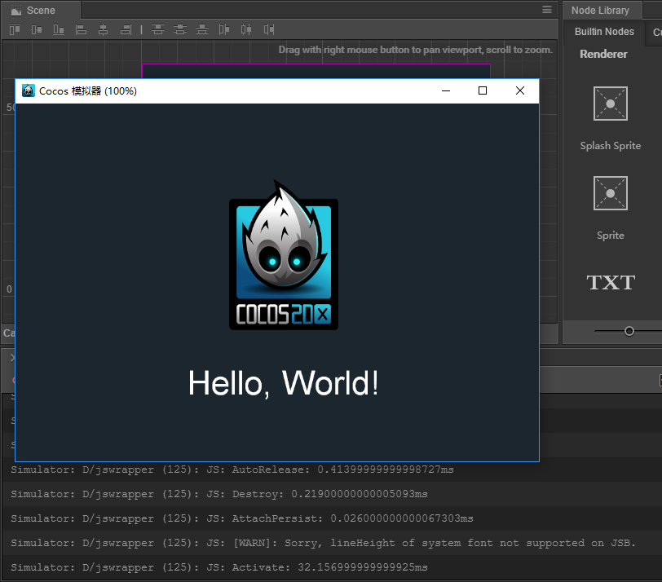Maximize the Cocos simulator window
662x582 pixels.
(x=483, y=90)
